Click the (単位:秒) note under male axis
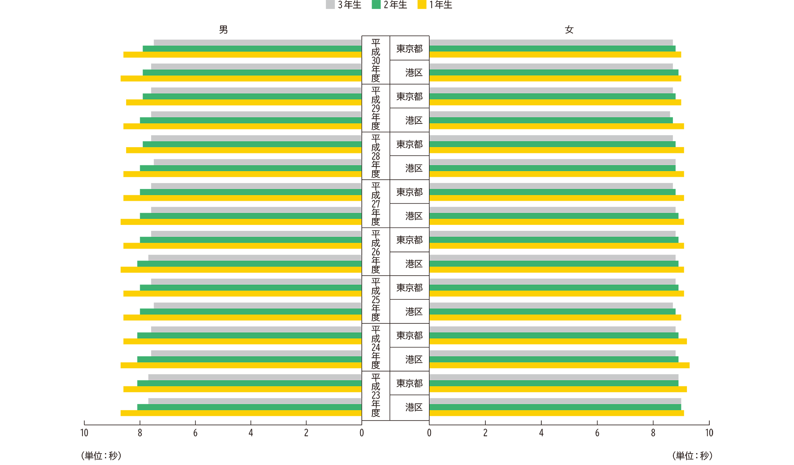Screen dimensions: 794x465 [101, 456]
